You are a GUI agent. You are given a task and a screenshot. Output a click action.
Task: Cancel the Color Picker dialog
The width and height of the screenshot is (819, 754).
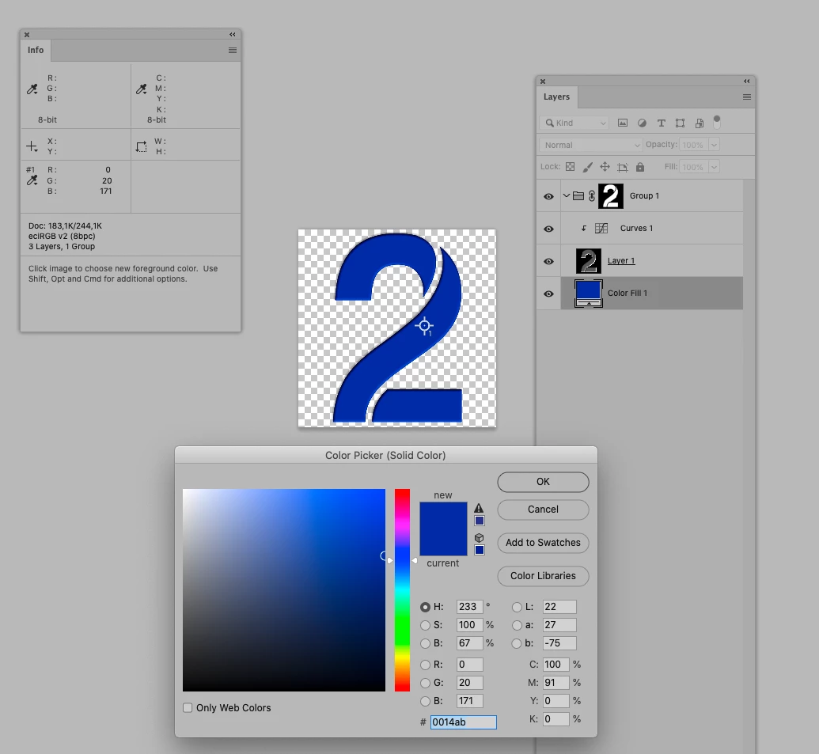tap(543, 510)
